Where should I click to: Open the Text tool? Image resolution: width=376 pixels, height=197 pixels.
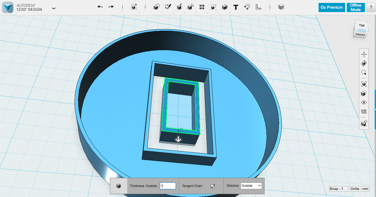(236, 7)
